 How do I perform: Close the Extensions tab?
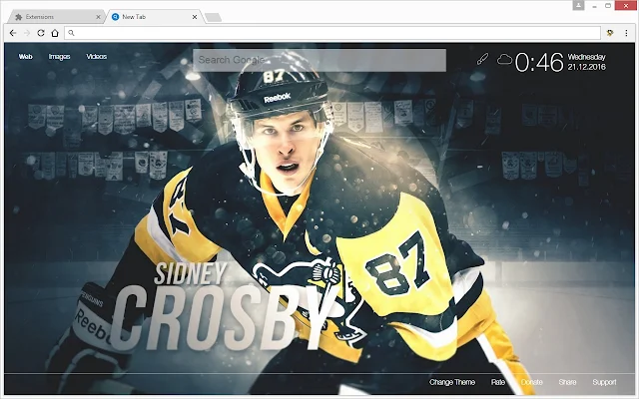tap(98, 17)
